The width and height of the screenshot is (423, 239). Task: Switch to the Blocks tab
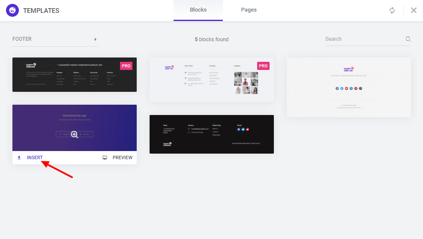[198, 10]
